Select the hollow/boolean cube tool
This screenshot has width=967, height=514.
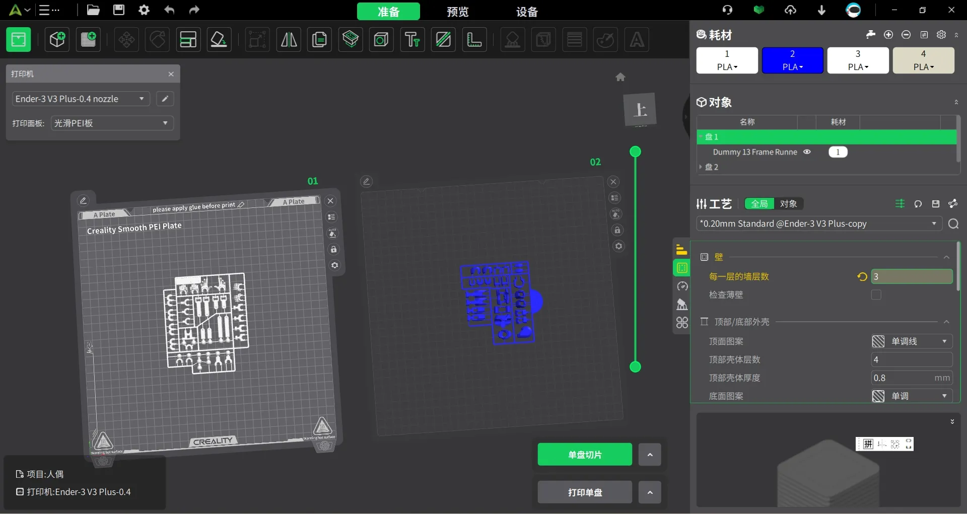[x=381, y=39]
